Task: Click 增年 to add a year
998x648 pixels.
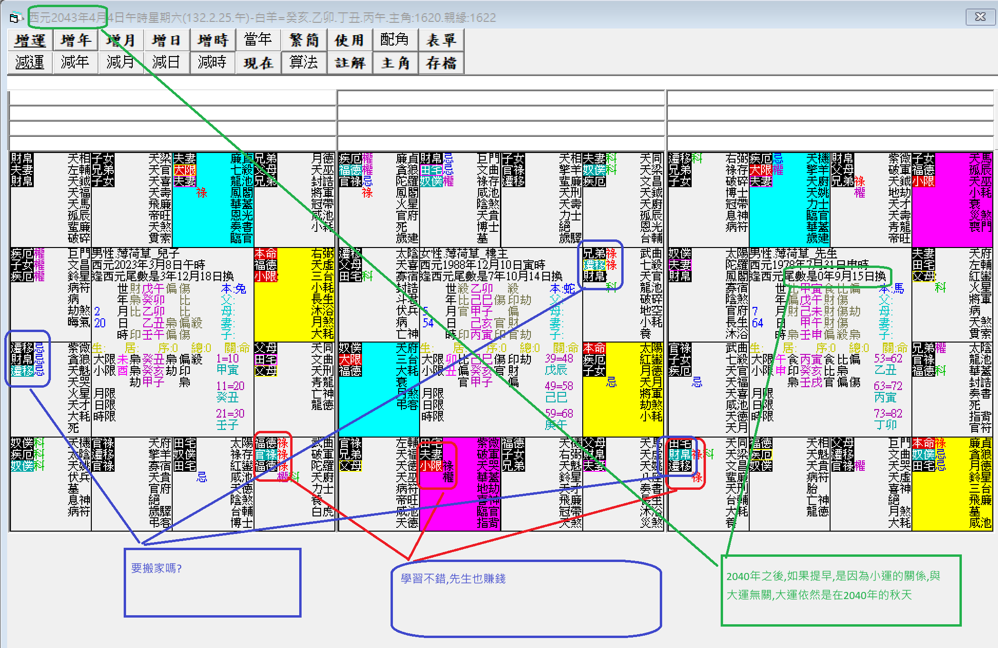Action: point(75,40)
